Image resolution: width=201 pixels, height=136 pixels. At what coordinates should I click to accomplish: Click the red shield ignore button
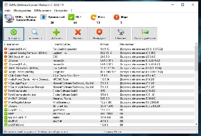point(99,34)
